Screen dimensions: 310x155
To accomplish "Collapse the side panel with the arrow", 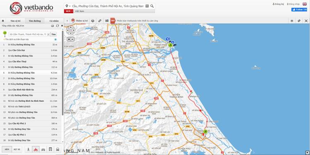I will point(67,21).
